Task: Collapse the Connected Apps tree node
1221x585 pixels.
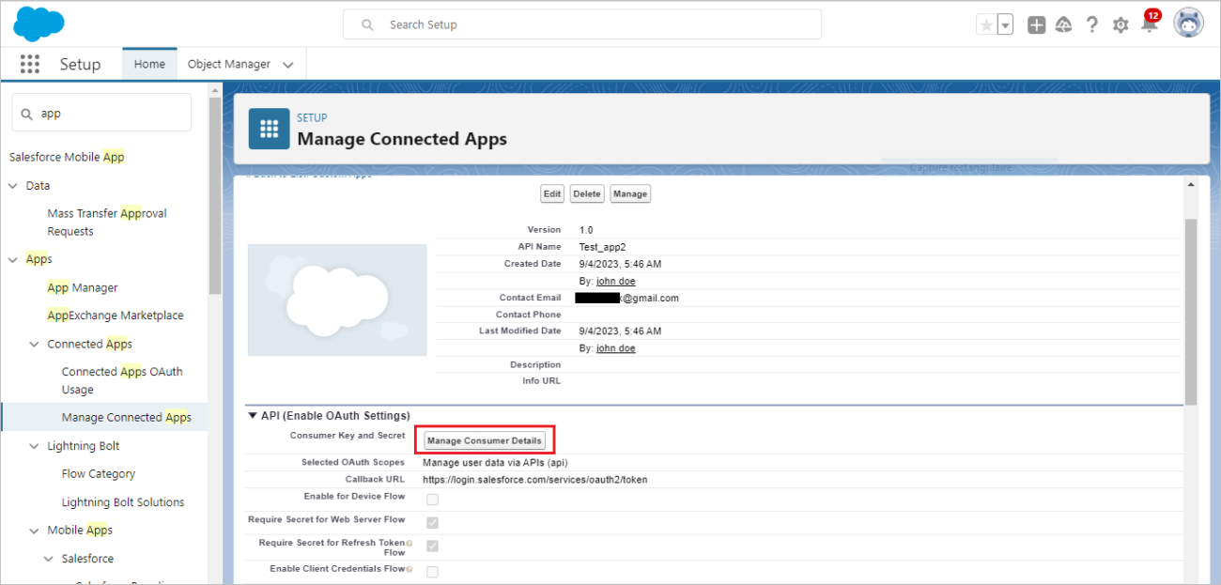Action: (x=35, y=345)
